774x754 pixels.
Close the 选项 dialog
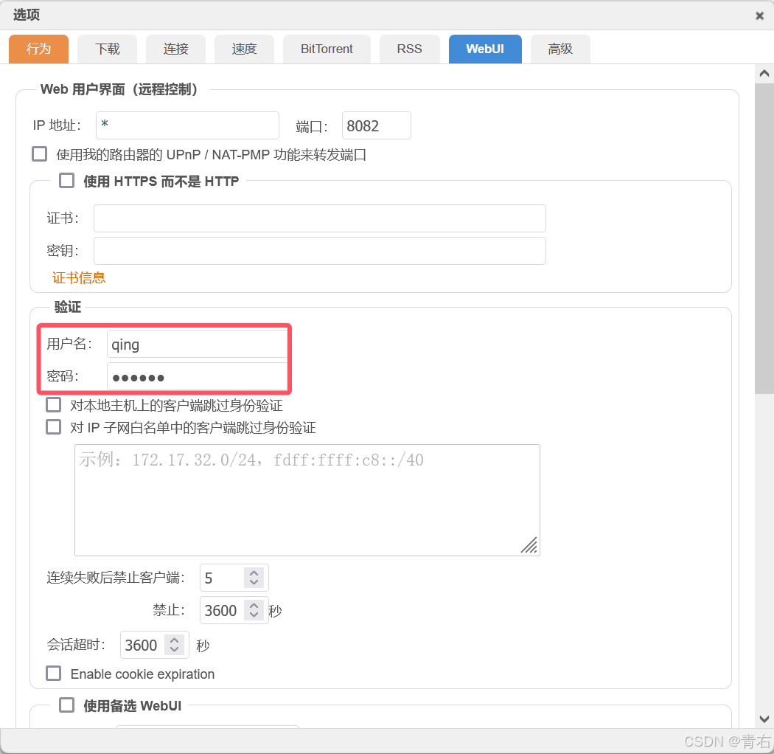(760, 15)
